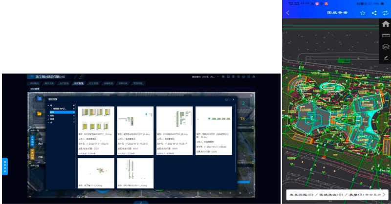Click the orange 重要问题 vertical side tab

point(32,154)
